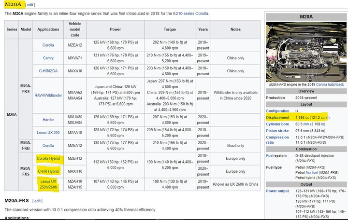Image resolution: width=348 pixels, height=220 pixels.
Task: Select the Notes column header
Action: (235, 29)
